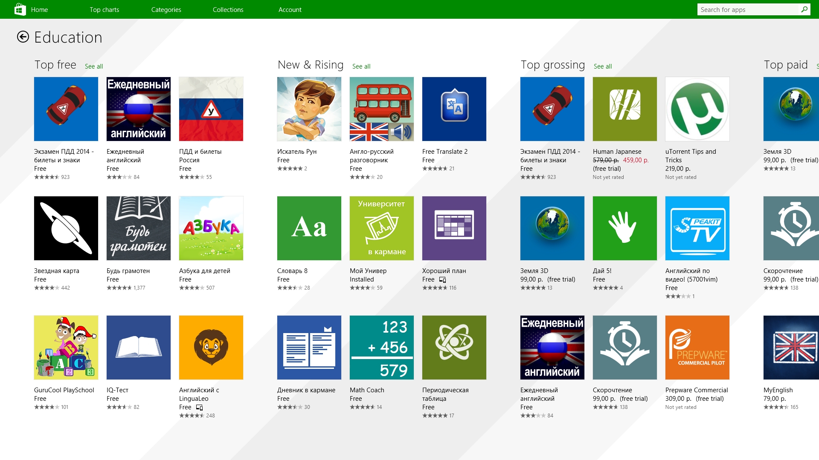
Task: Open the Хороший план calendar icon
Action: pos(454,228)
